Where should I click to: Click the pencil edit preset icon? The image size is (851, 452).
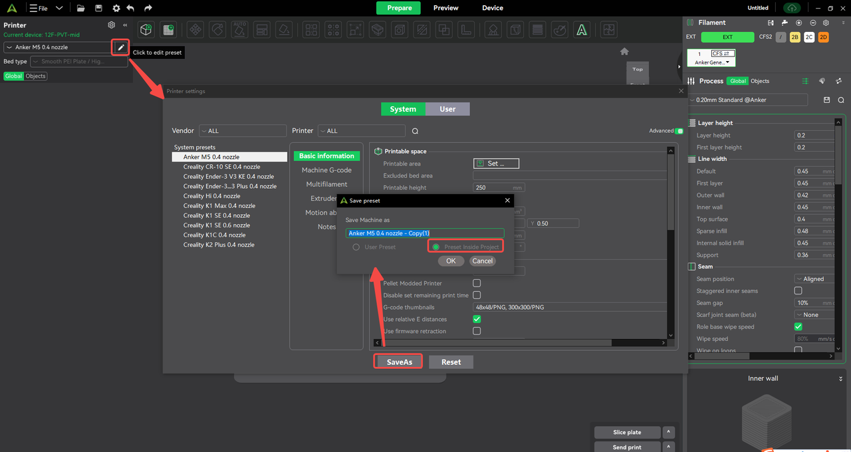pos(120,47)
